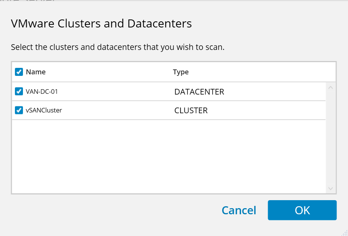This screenshot has height=236, width=348.
Task: Uncheck the vSANCluster checkbox
Action: (19, 110)
